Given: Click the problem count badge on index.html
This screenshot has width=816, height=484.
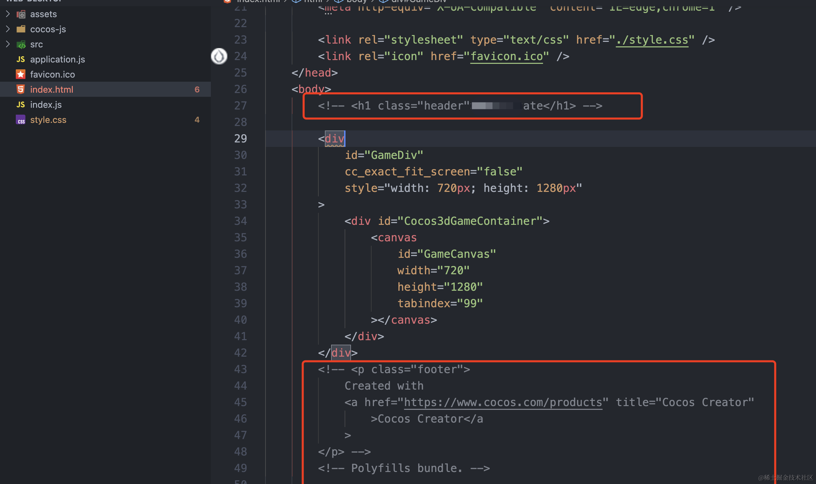Looking at the screenshot, I should pyautogui.click(x=197, y=90).
